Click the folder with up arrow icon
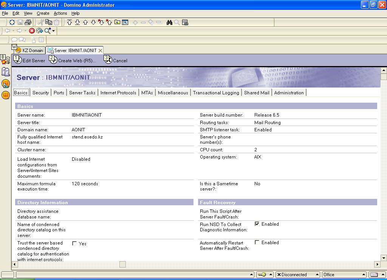Screen dimensions: 387x280 tap(118, 22)
